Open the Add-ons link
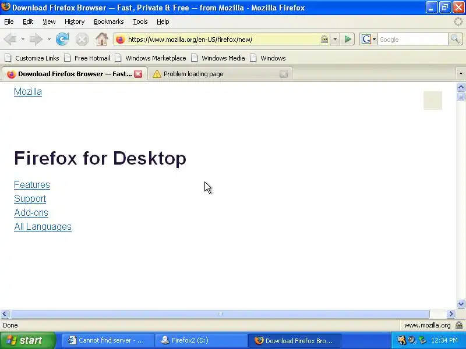Viewport: 466px width, 349px height. coord(31,212)
